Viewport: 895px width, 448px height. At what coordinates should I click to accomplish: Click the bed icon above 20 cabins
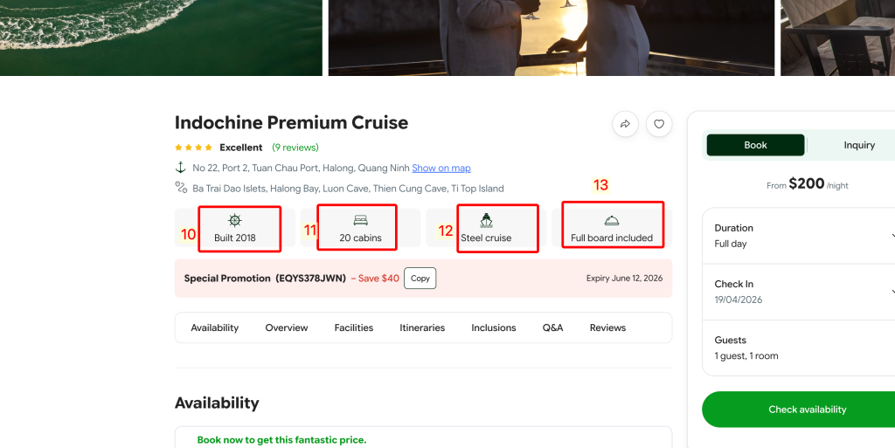(360, 220)
